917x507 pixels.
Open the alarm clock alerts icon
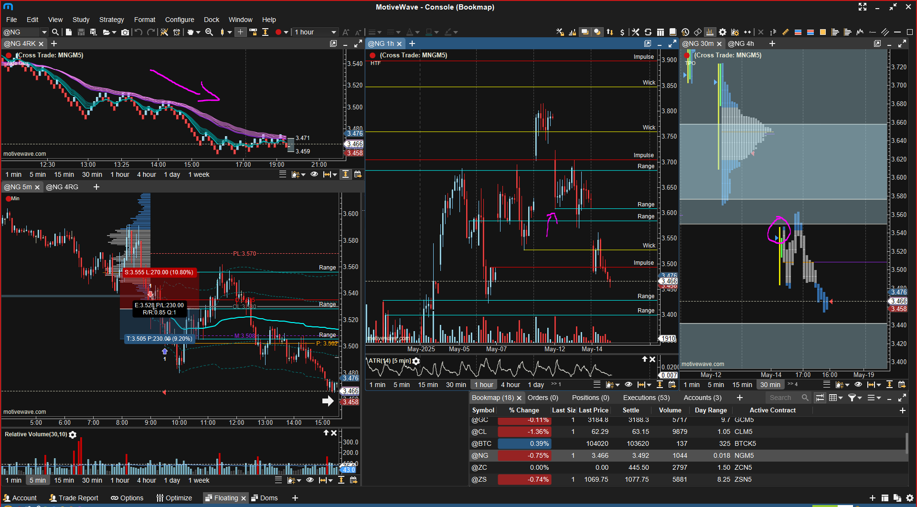pyautogui.click(x=177, y=32)
